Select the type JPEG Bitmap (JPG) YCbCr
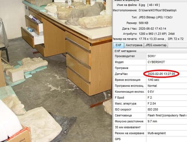187x142 pixels. pos(156,18)
